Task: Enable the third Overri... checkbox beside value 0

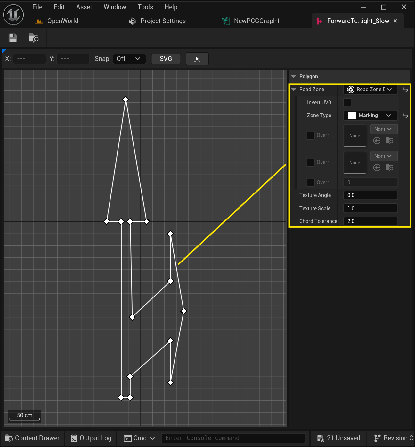Action: click(x=310, y=182)
